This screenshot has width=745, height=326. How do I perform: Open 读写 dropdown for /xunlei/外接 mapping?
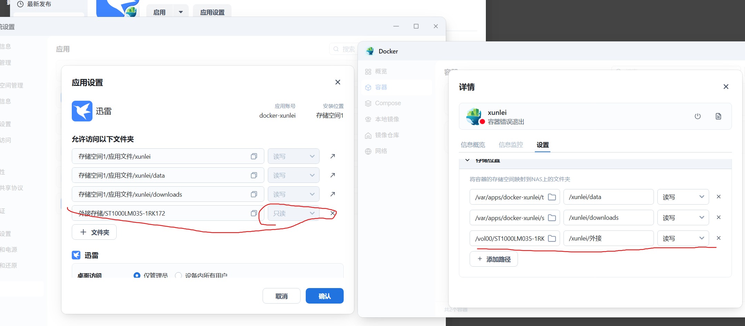coord(683,238)
